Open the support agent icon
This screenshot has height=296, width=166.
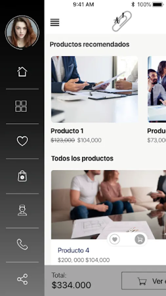pyautogui.click(x=22, y=210)
